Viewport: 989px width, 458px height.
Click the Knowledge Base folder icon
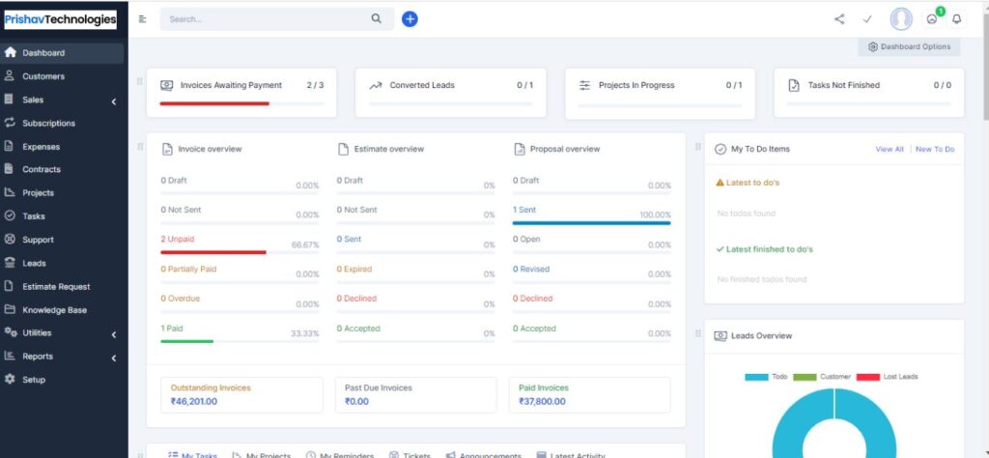10,309
